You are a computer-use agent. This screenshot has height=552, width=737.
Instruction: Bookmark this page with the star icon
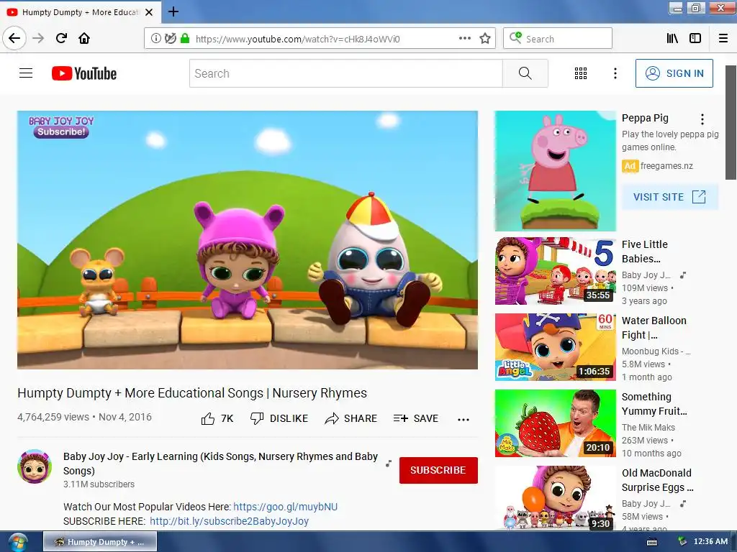[485, 39]
